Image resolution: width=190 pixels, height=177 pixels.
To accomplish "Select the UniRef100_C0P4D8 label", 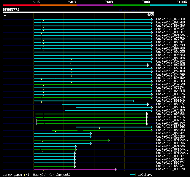I will tap(170, 71).
